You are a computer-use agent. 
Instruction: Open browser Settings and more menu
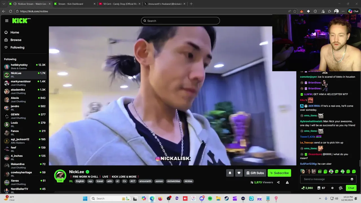point(343,11)
